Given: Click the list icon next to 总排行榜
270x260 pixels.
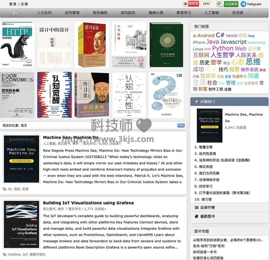Looking at the screenshot, I should point(196,208).
